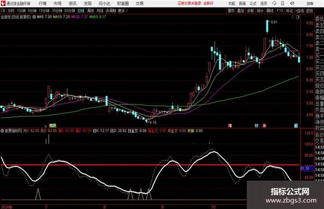This screenshot has height=209, width=324.
Task: Click the 月K: 62.50 indicator value
Action: tap(31, 131)
